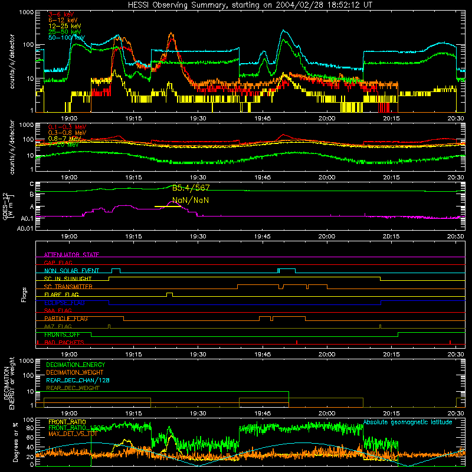
Task: Click the HESSI Observing Summary title text
Action: click(250, 5)
